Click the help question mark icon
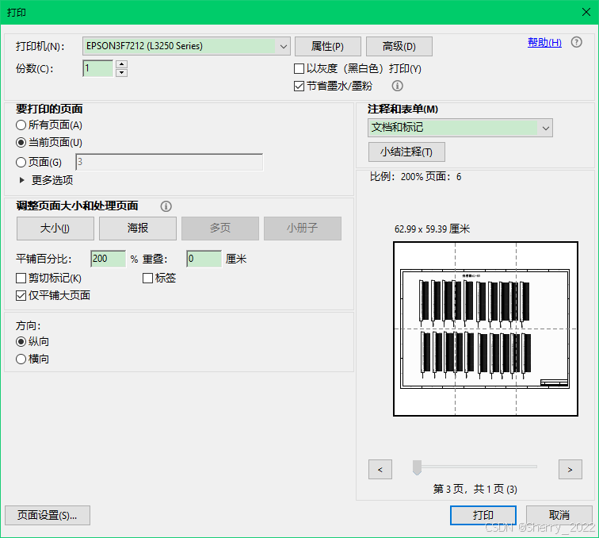The width and height of the screenshot is (599, 538). pyautogui.click(x=576, y=42)
